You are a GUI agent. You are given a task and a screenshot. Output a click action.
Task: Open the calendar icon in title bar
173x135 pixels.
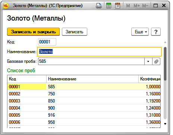coord(117,6)
